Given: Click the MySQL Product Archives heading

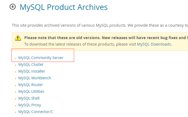Looking at the screenshot, I should [63, 7].
